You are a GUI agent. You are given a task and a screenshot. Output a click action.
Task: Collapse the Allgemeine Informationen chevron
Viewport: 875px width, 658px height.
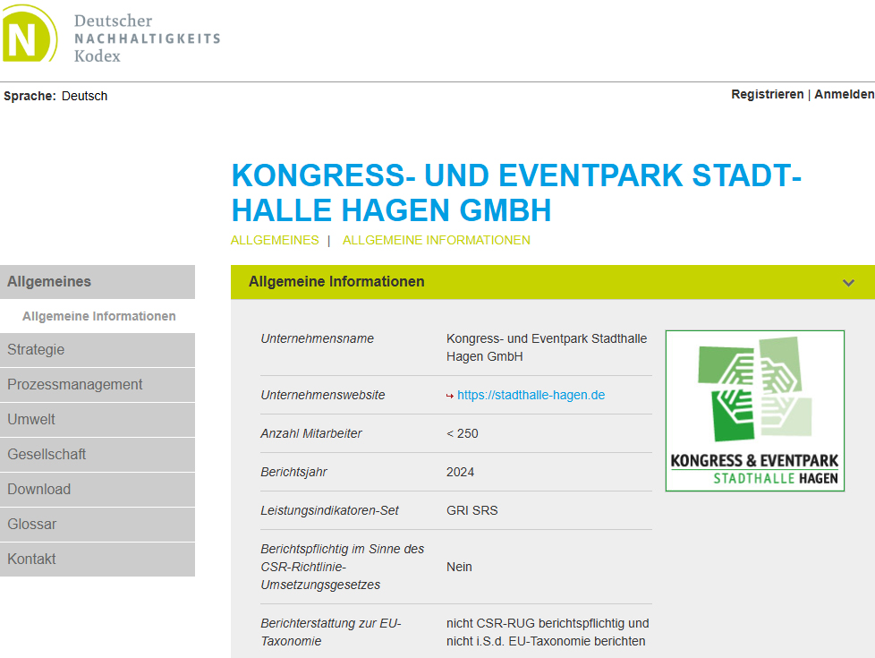pos(848,283)
